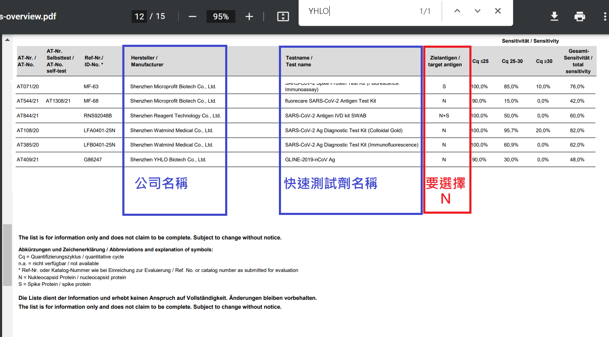Screen dimensions: 609x337
Task: Print the PDF document
Action: click(579, 16)
